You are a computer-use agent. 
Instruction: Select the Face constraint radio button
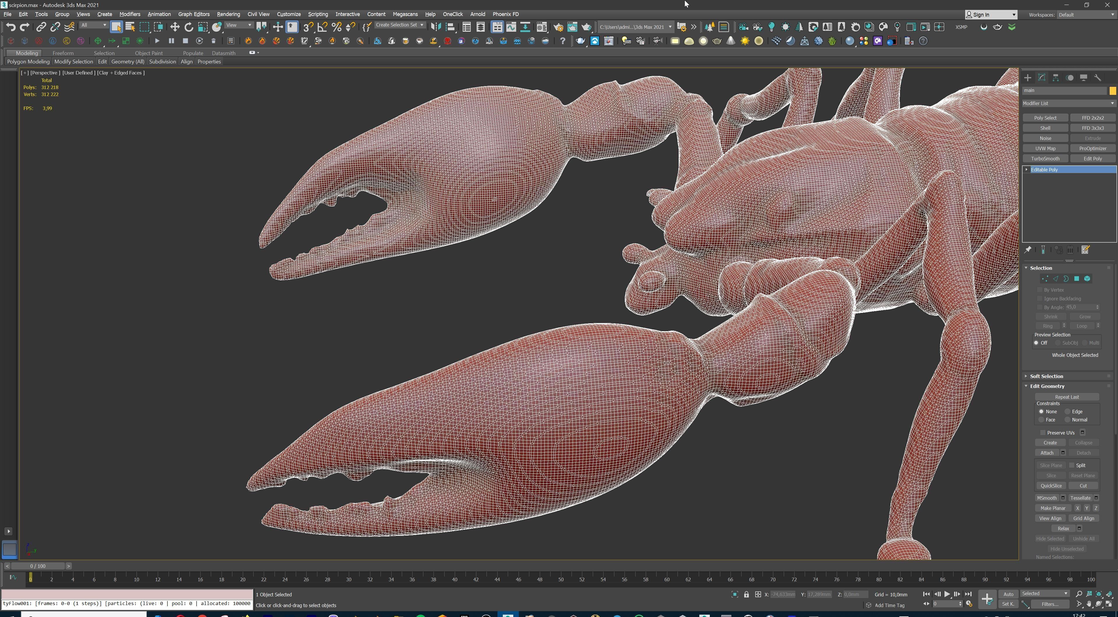click(1041, 420)
